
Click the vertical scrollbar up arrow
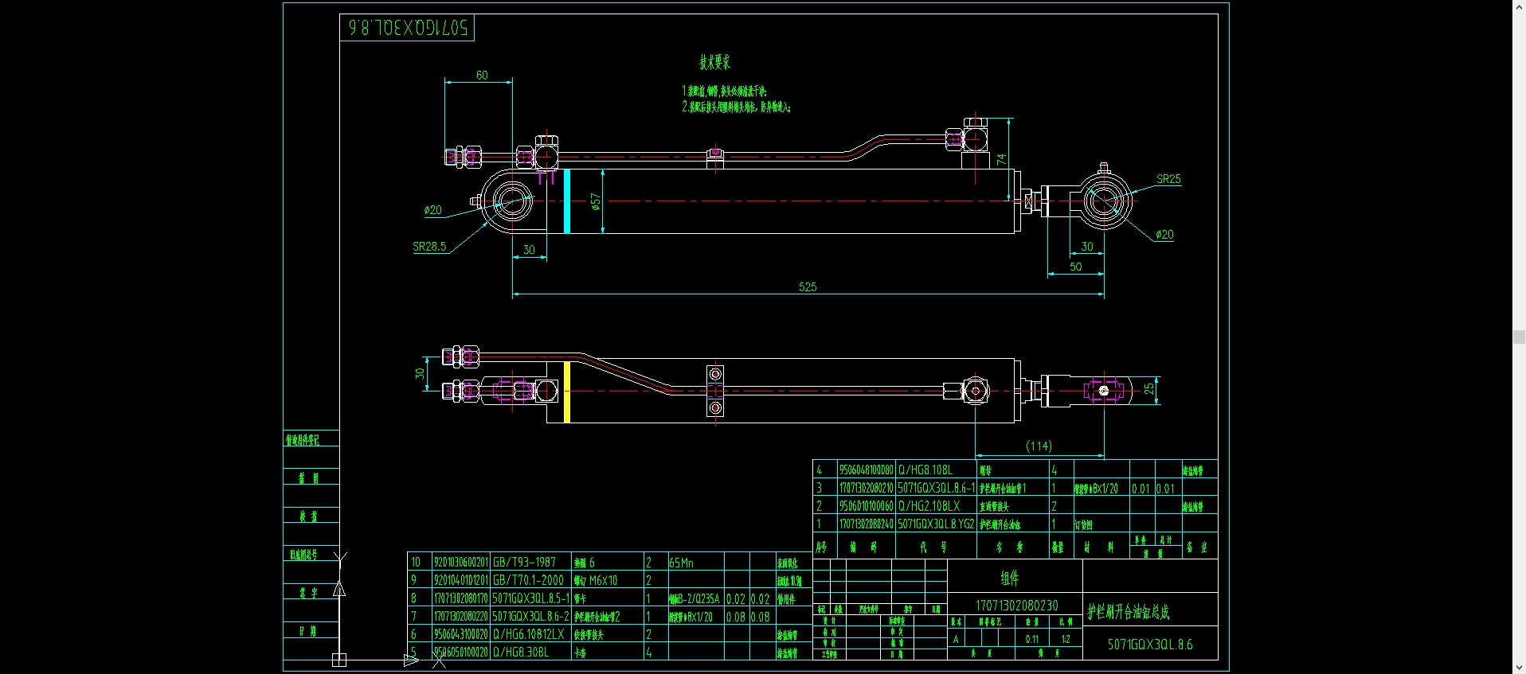(x=1519, y=6)
